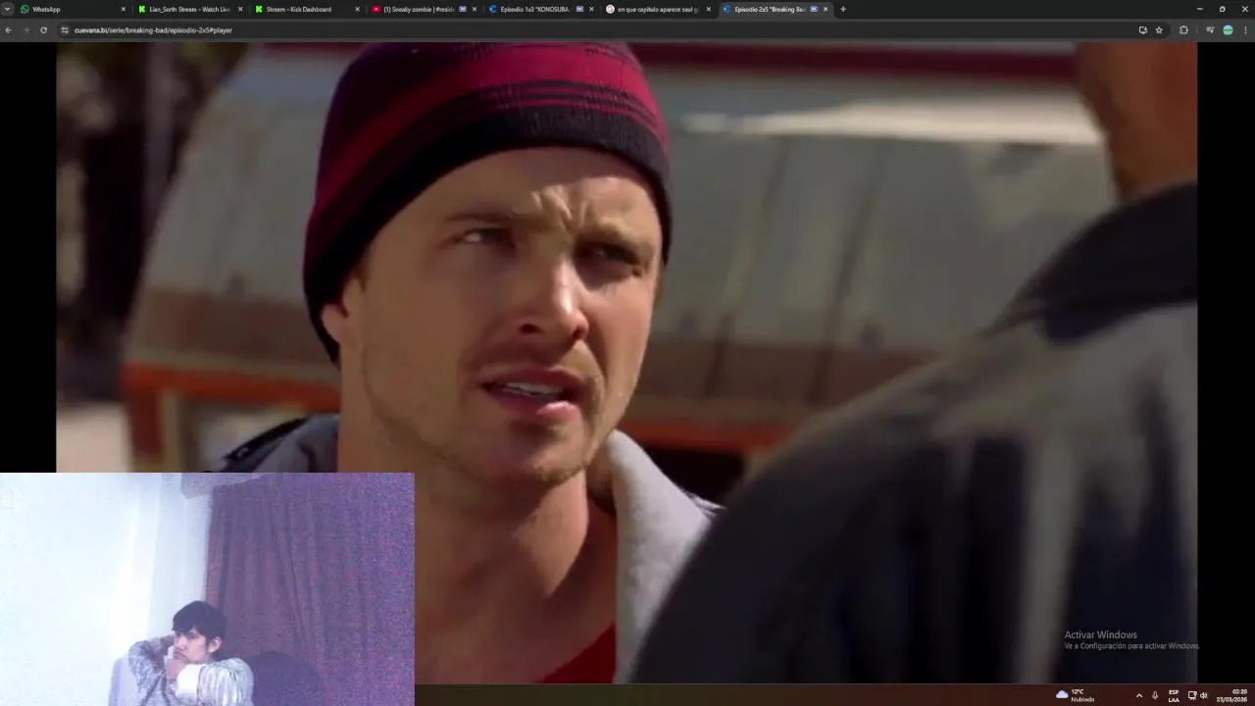
Task: Open a new browser tab
Action: tap(843, 9)
